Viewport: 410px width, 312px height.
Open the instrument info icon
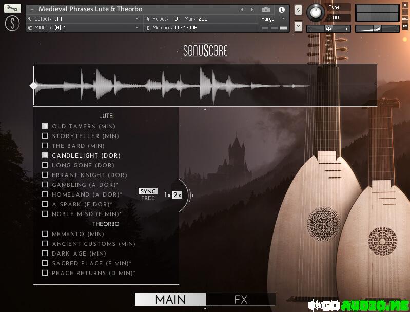point(282,10)
